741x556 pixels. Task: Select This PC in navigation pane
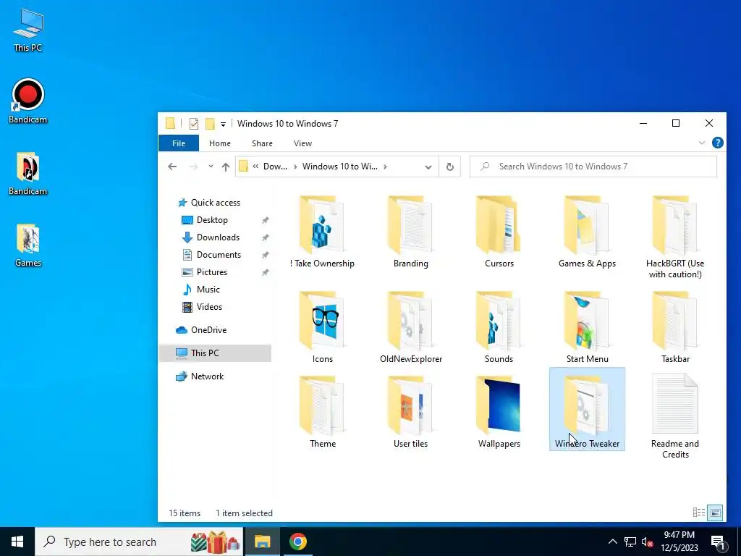coord(215,353)
